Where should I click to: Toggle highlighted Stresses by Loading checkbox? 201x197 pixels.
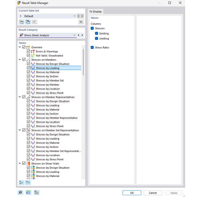(x=29, y=68)
